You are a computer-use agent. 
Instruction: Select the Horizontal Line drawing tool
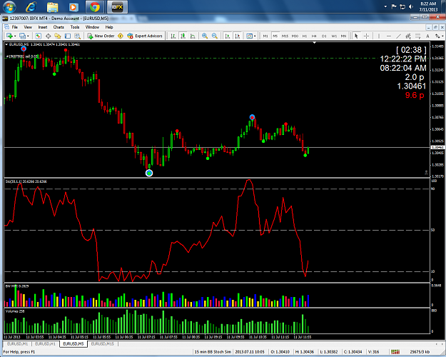coord(388,36)
